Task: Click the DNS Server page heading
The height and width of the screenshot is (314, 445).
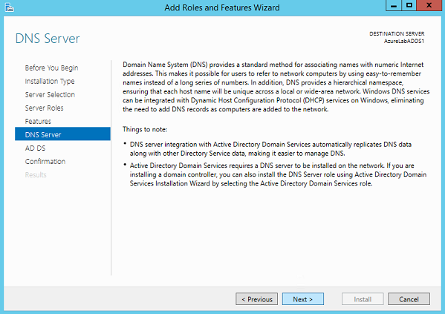Action: 48,39
